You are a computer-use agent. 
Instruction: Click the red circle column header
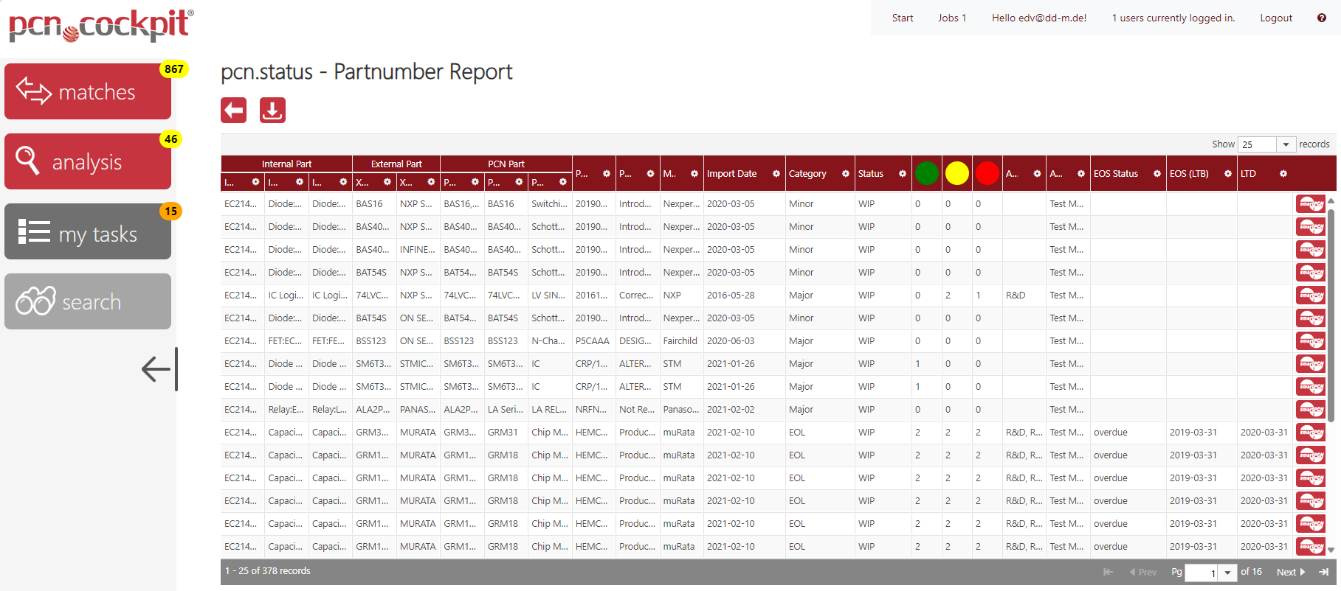987,173
